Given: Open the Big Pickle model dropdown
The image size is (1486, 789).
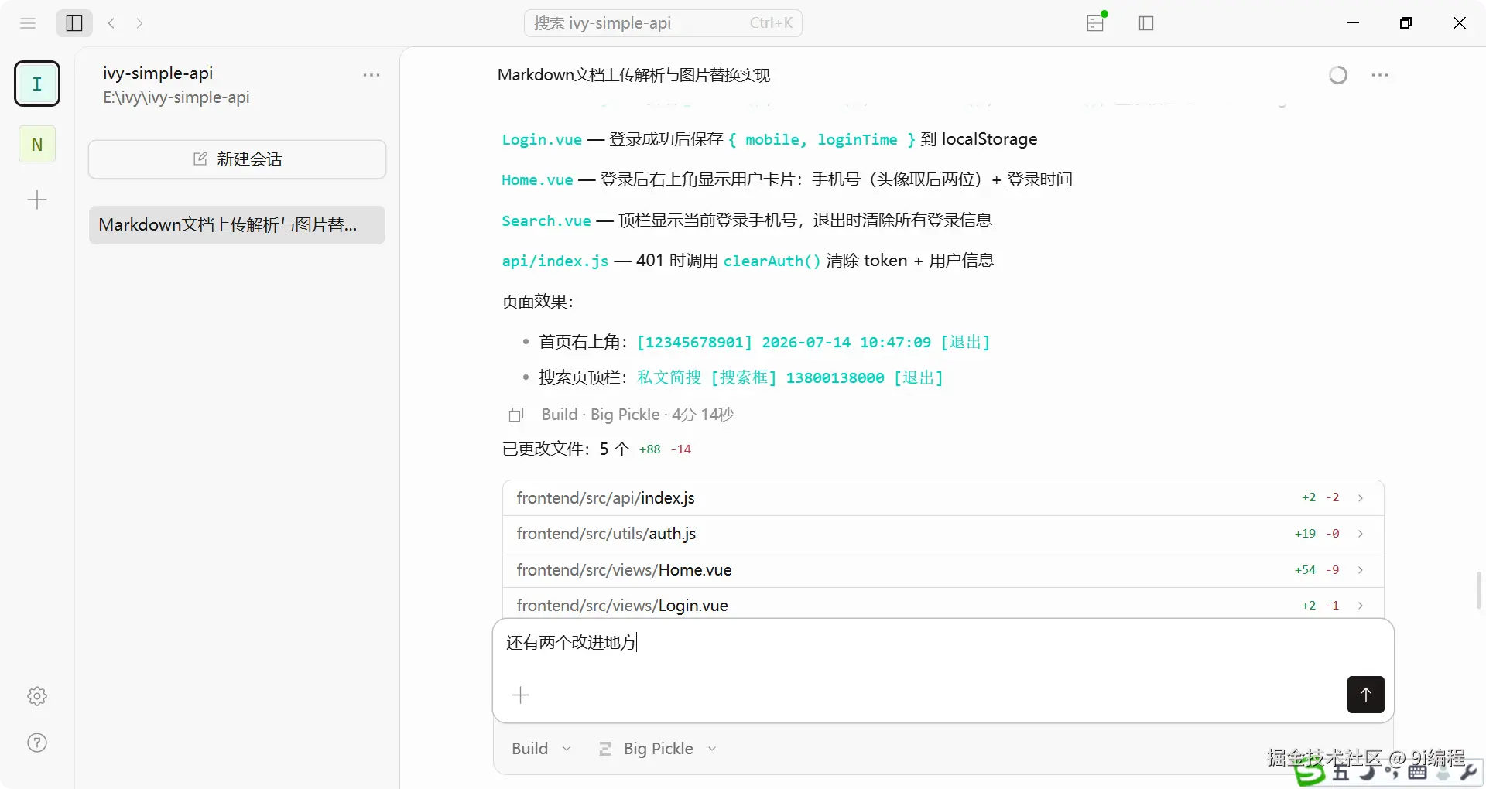Looking at the screenshot, I should (x=658, y=749).
